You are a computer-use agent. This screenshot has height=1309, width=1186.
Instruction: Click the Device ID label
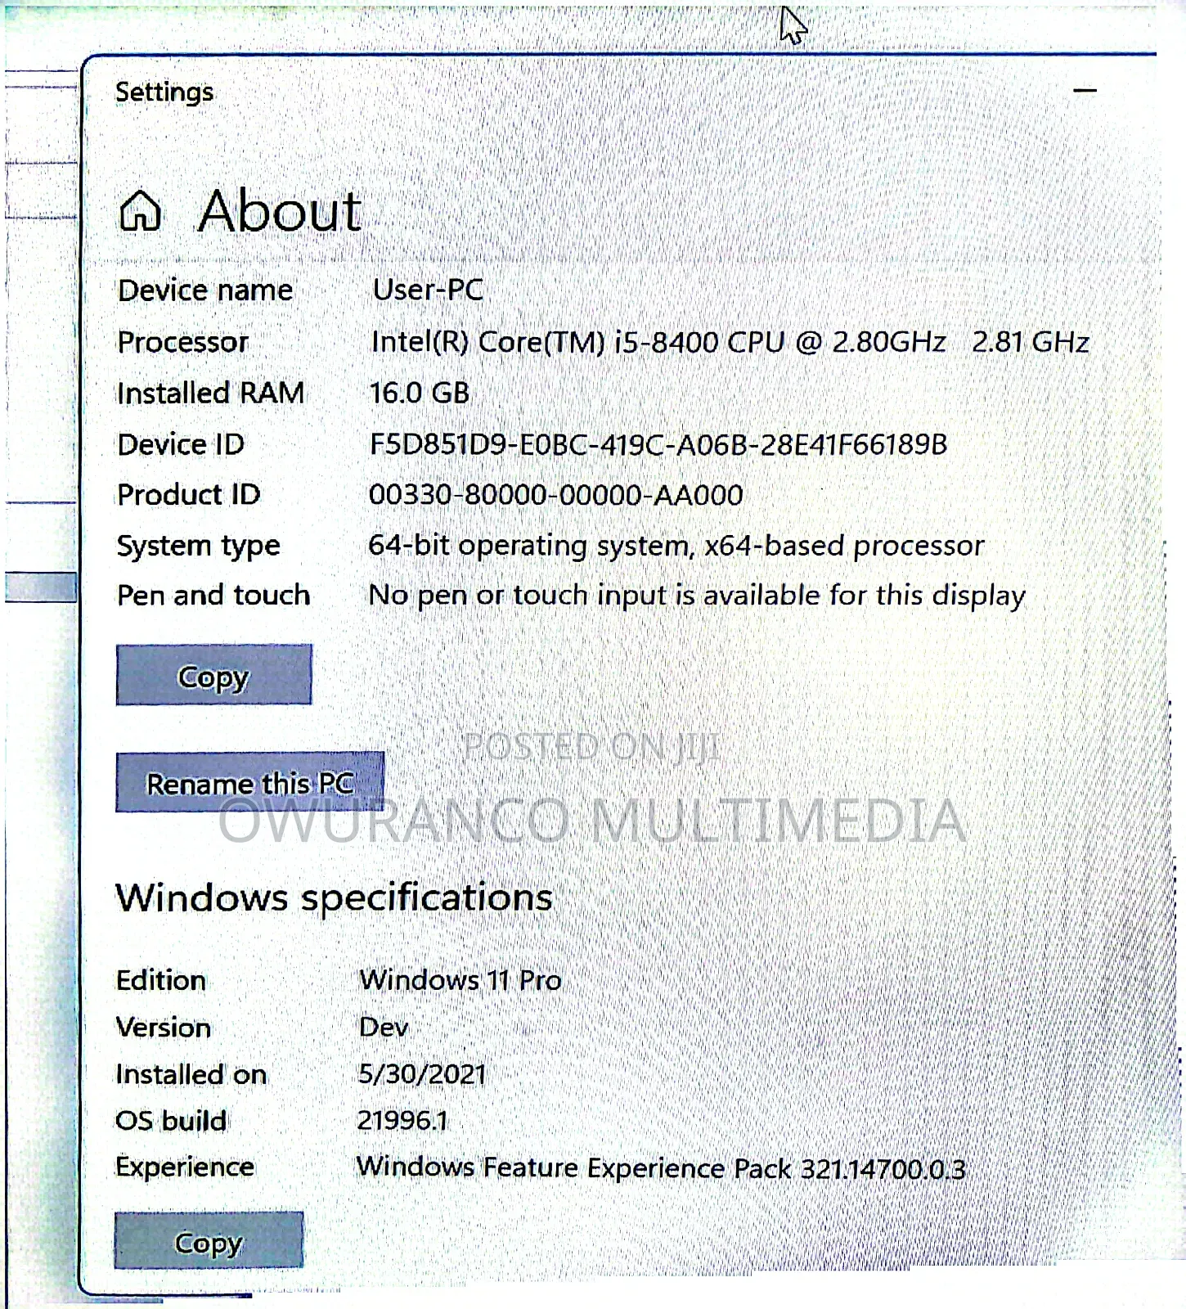(181, 444)
